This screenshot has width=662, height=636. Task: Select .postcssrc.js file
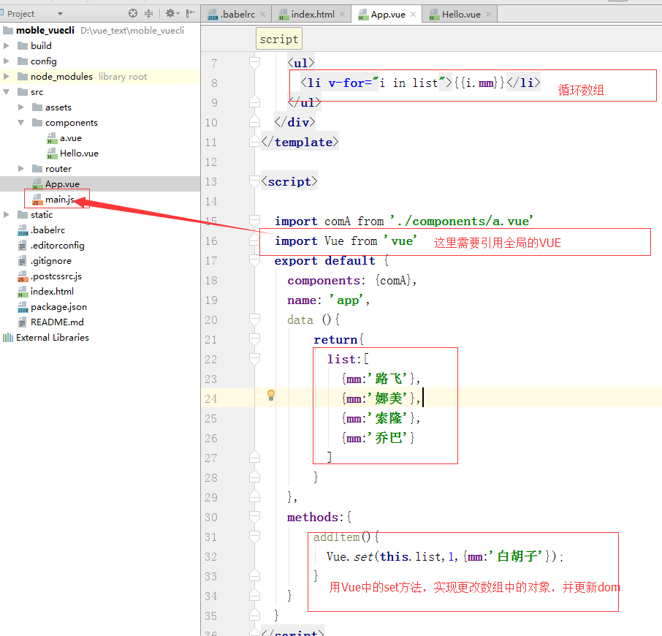click(x=56, y=276)
